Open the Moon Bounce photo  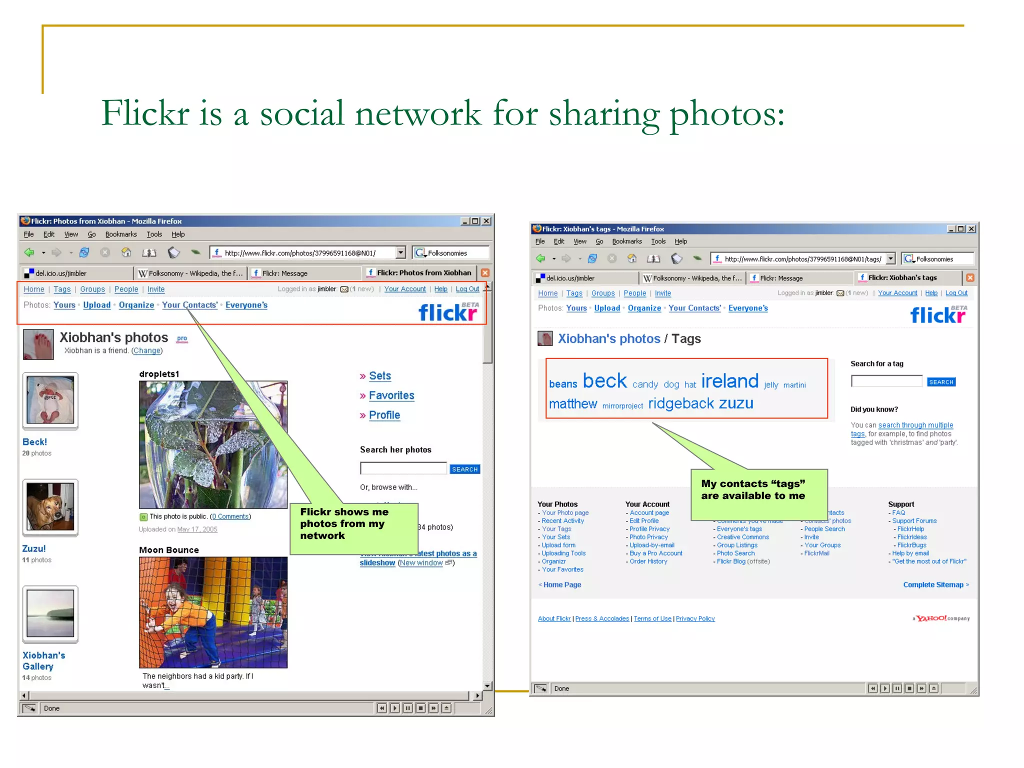[213, 612]
